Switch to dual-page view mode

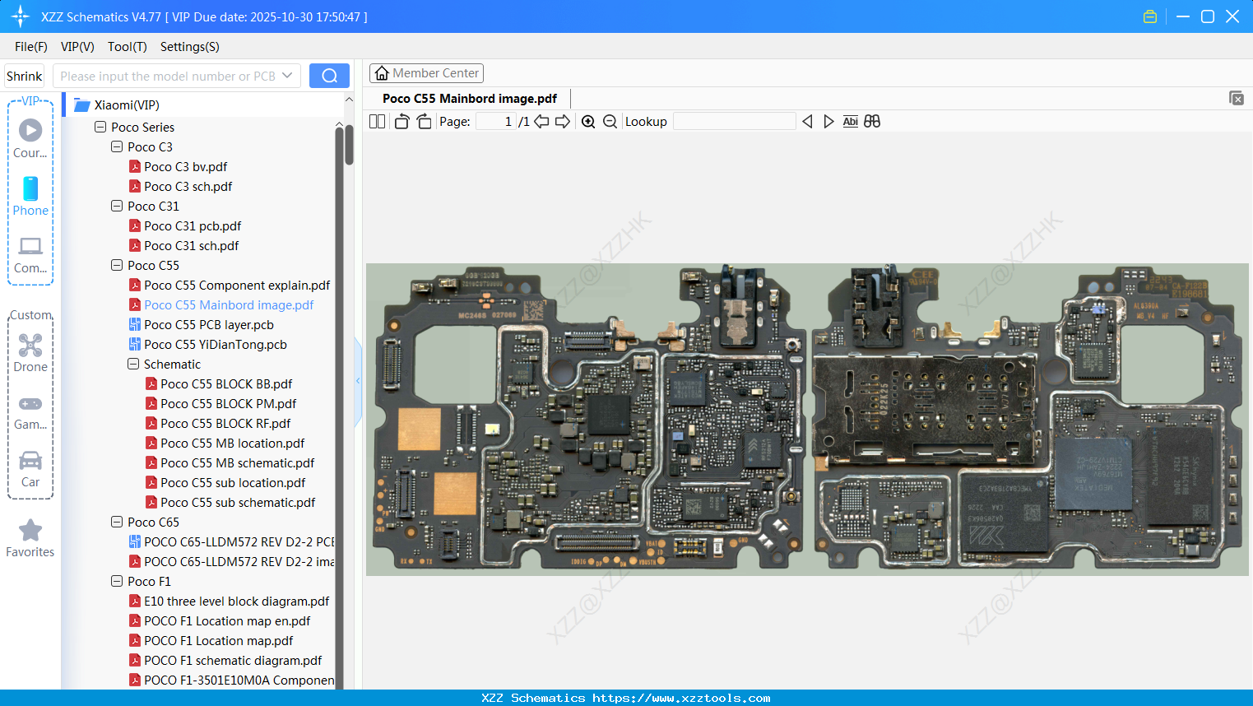click(376, 121)
